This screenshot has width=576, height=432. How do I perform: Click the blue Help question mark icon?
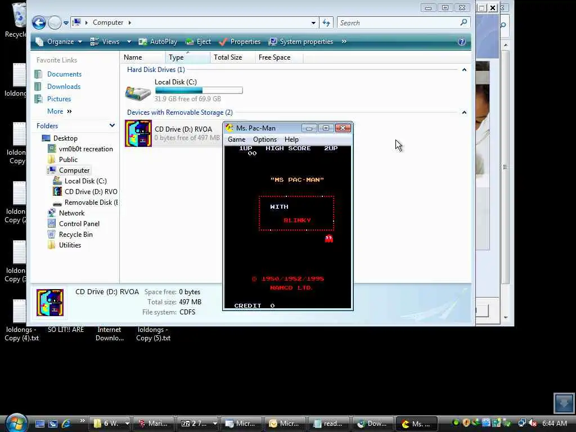tap(462, 42)
